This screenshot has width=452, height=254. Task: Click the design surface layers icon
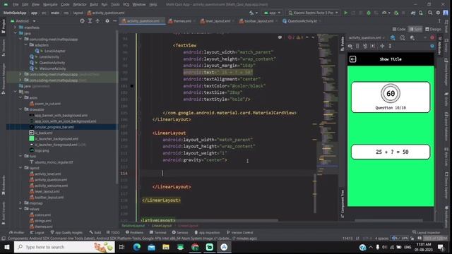tap(393, 37)
